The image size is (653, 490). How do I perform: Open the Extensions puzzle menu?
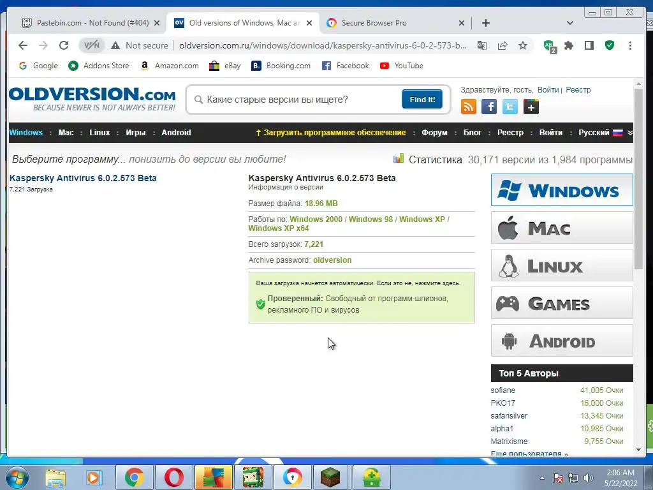click(x=569, y=45)
